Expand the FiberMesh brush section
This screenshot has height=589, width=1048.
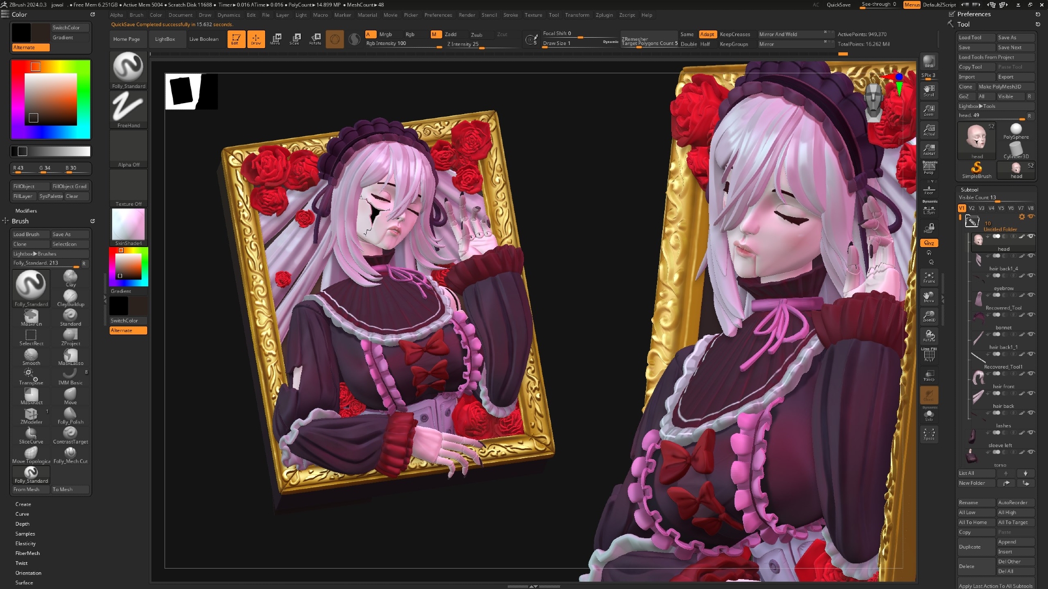click(x=27, y=553)
